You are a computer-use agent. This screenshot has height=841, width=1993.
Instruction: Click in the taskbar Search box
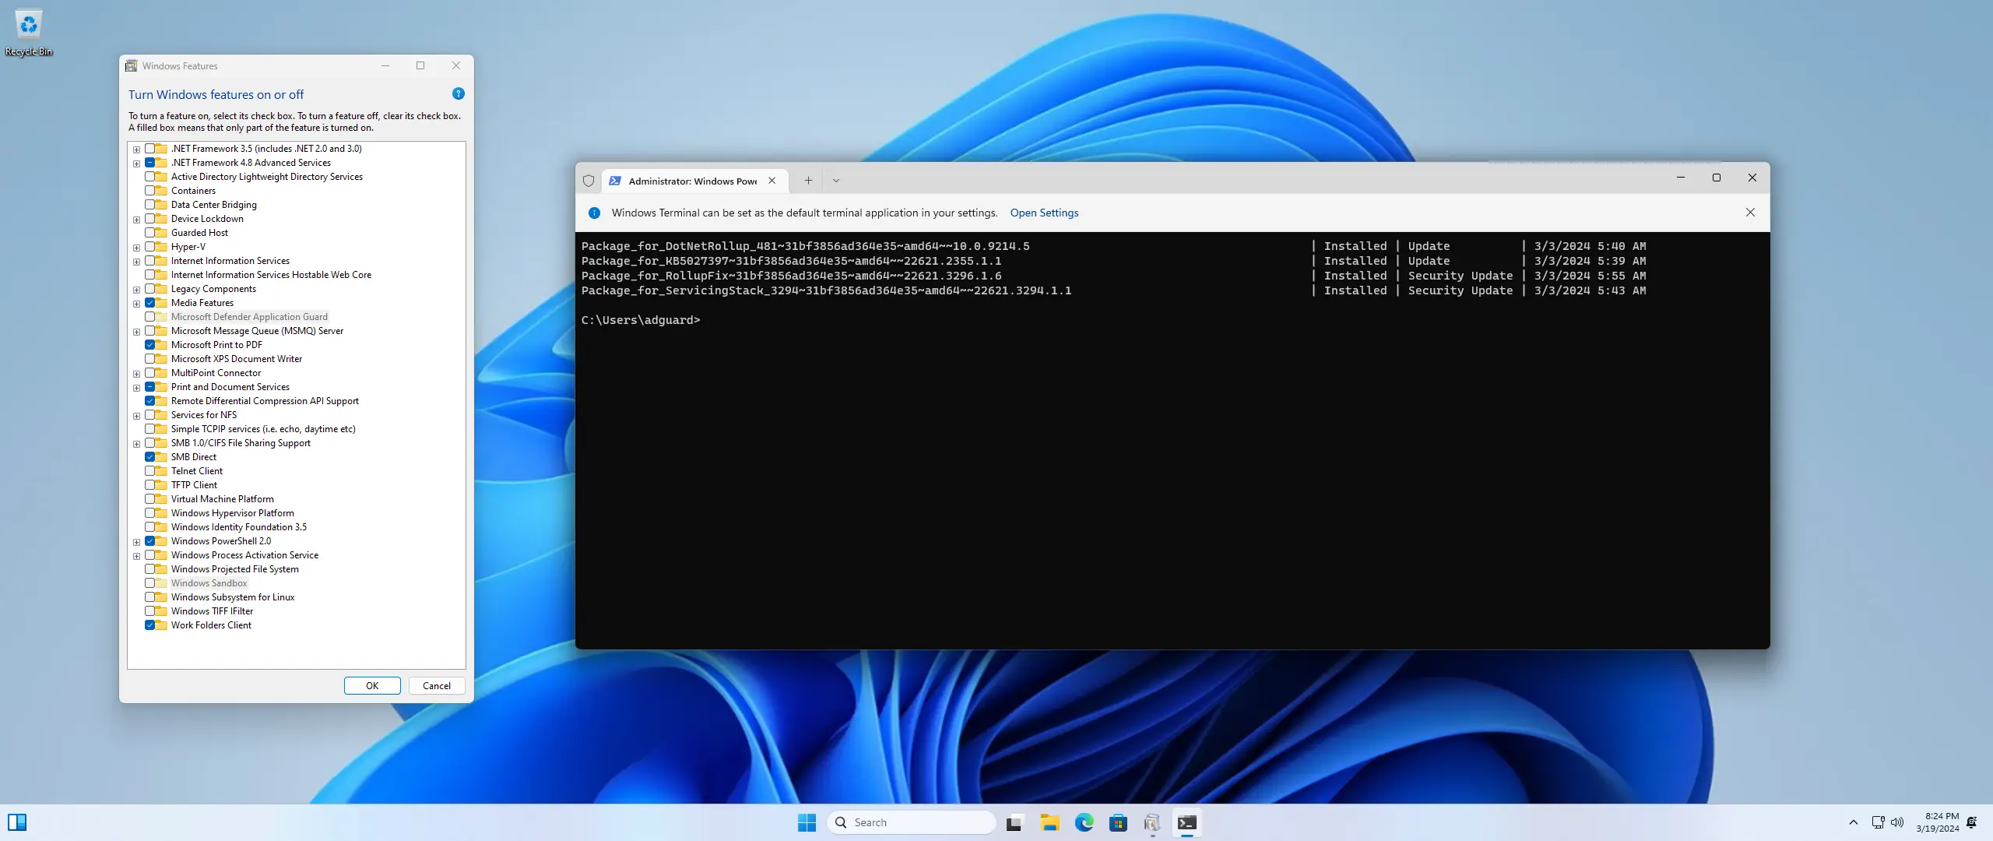pos(911,822)
